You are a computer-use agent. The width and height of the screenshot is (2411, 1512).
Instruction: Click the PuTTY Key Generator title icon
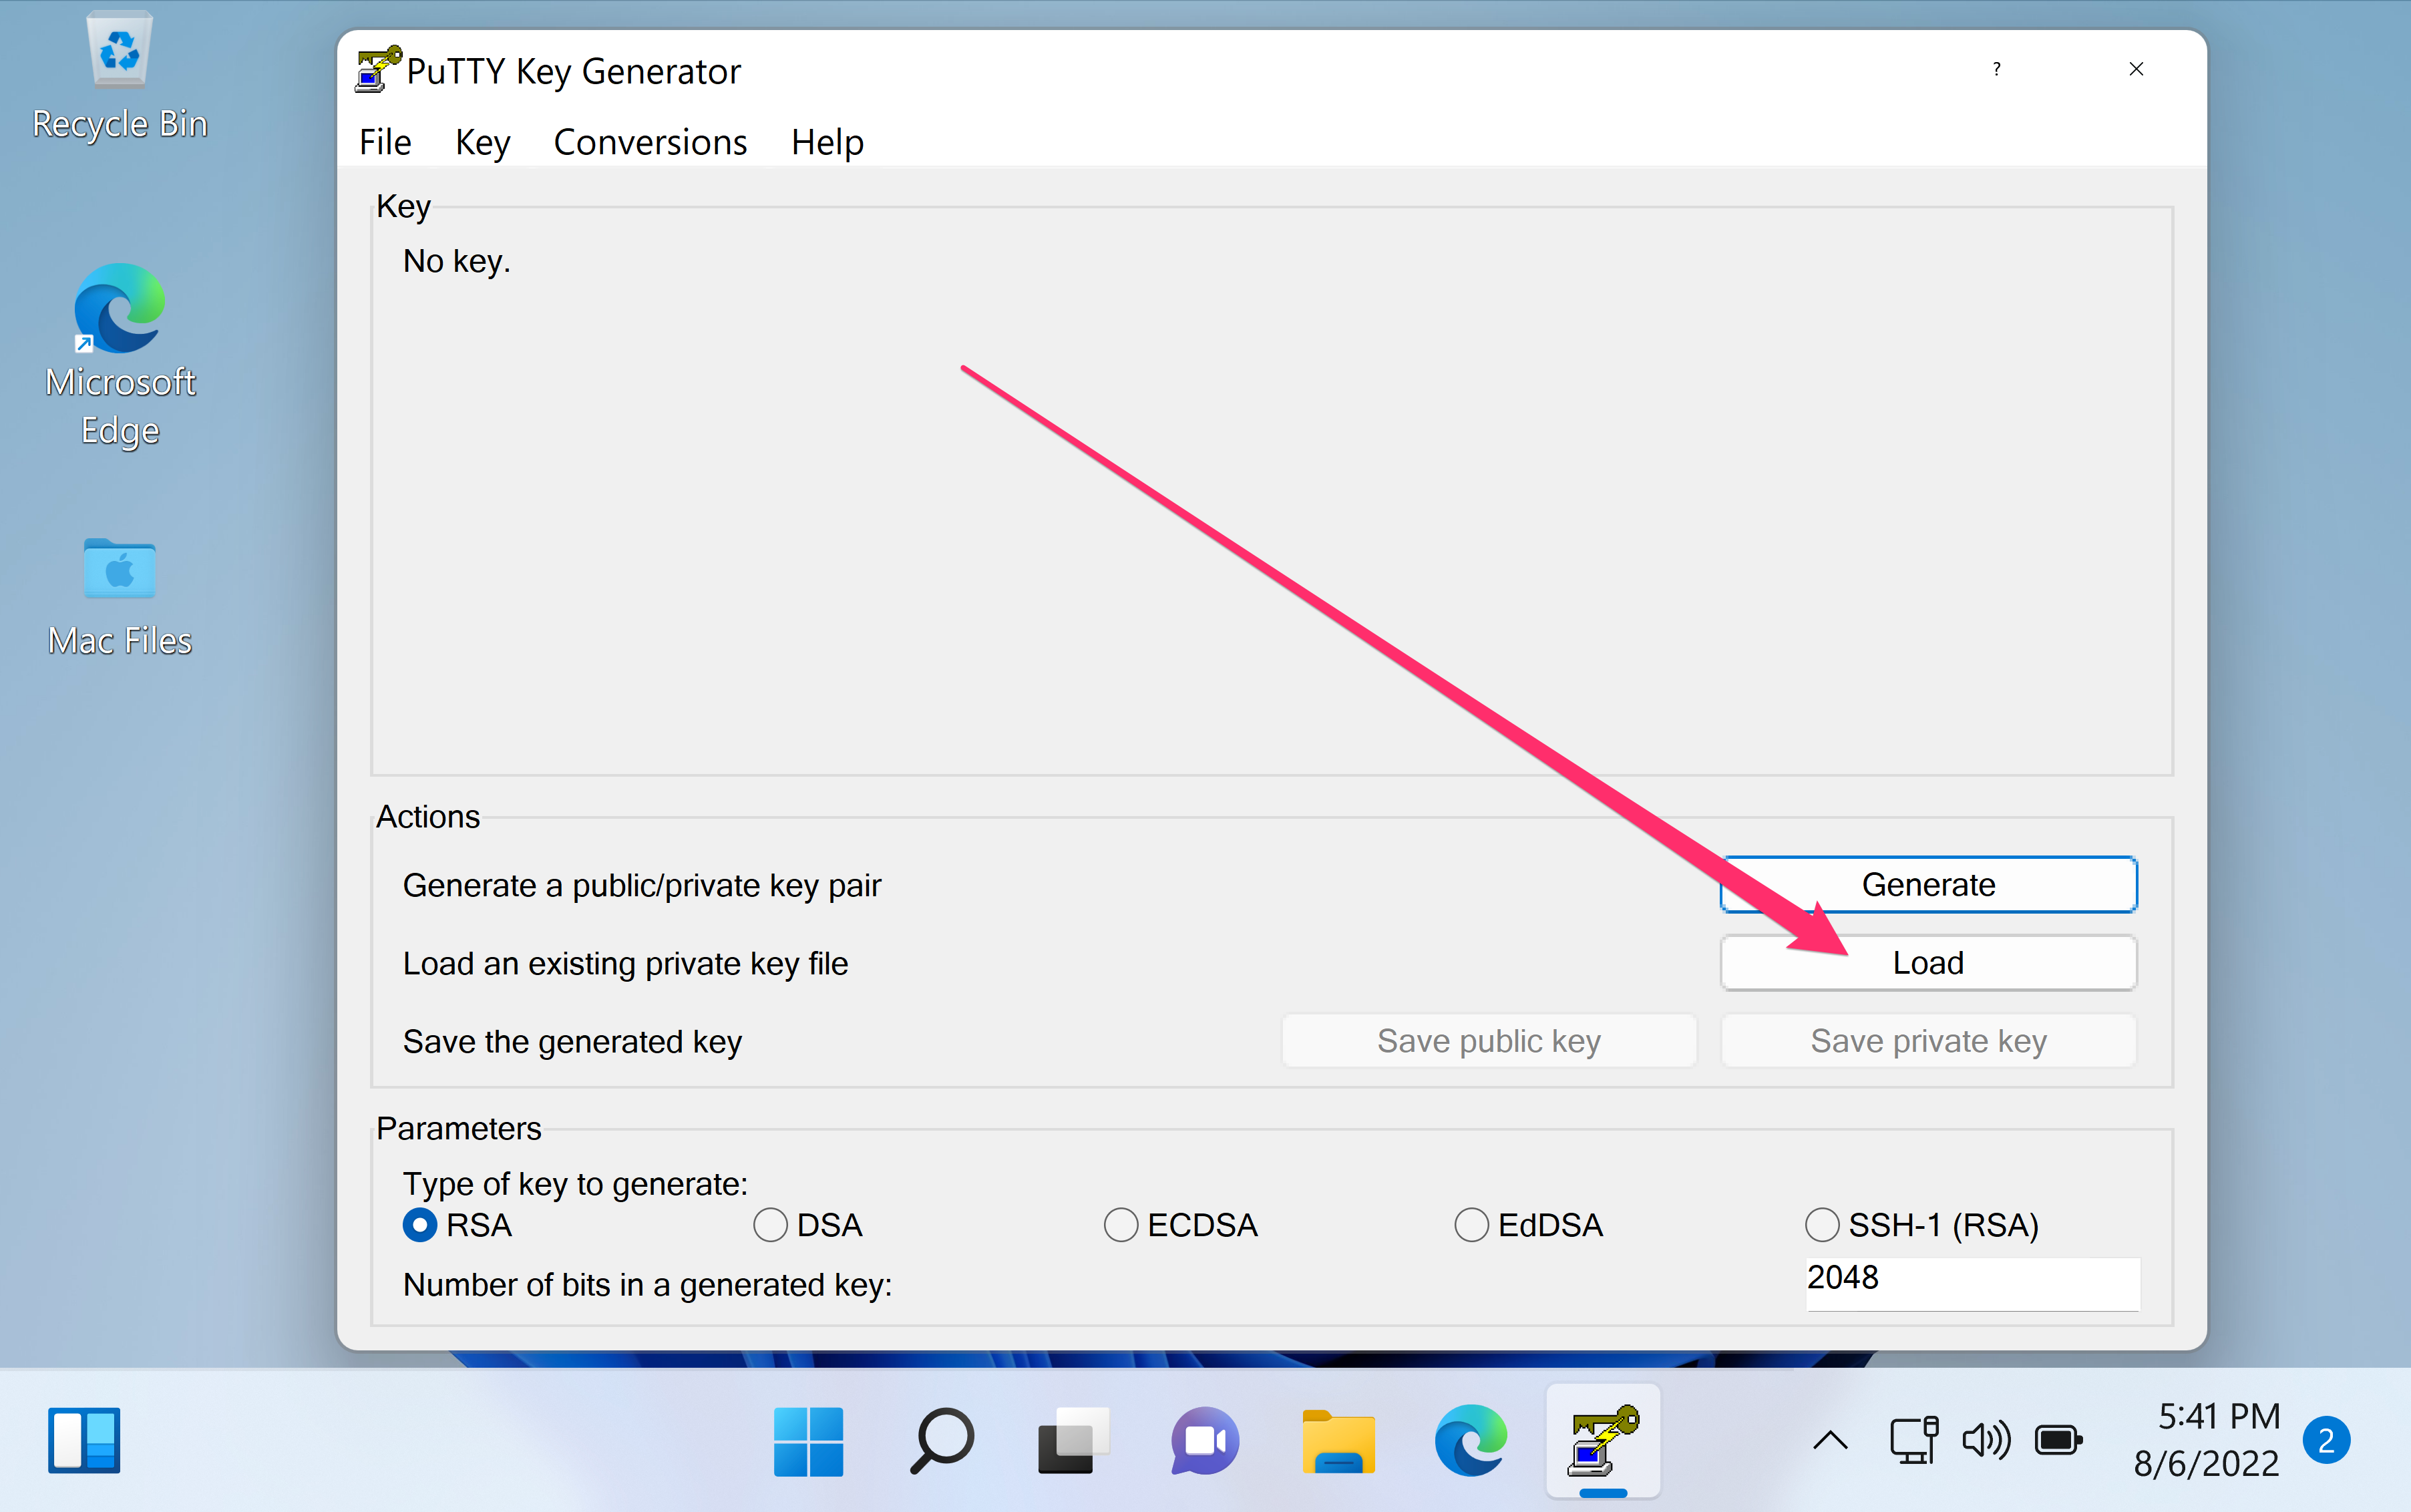378,70
